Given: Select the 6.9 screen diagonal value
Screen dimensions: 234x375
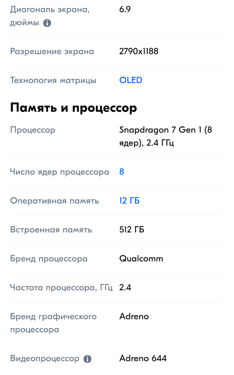Looking at the screenshot, I should click(x=125, y=9).
